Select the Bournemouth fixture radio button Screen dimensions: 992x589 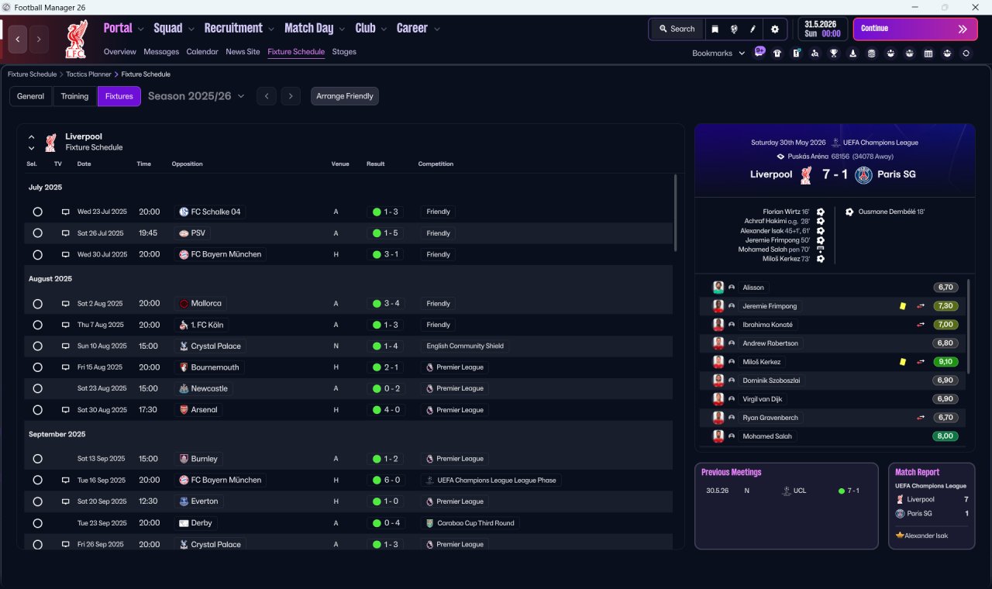[x=37, y=367]
